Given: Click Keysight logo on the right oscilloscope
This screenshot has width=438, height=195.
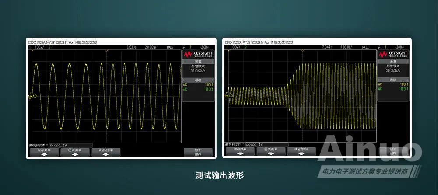Looking at the screenshot, I should tap(394, 55).
